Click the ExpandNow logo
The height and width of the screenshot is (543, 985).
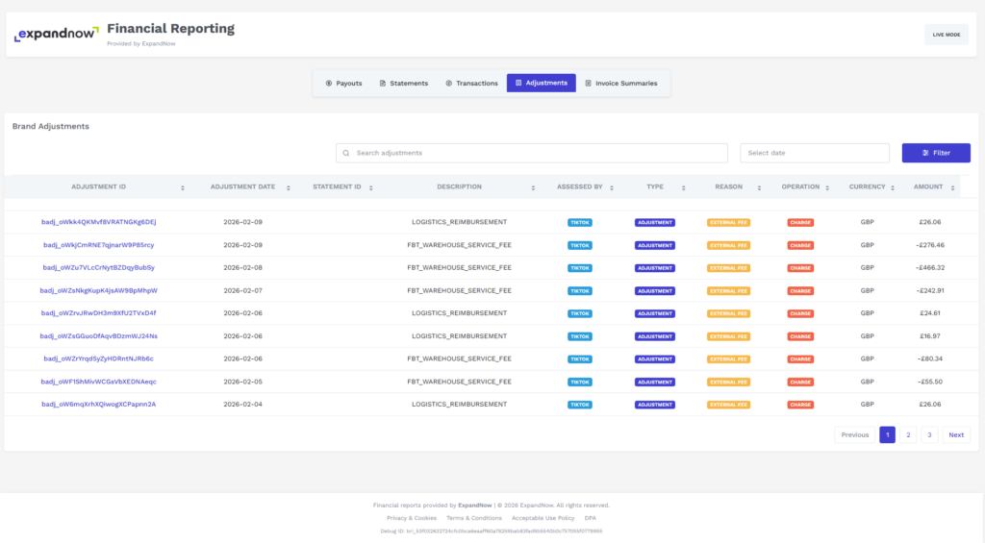coord(57,34)
